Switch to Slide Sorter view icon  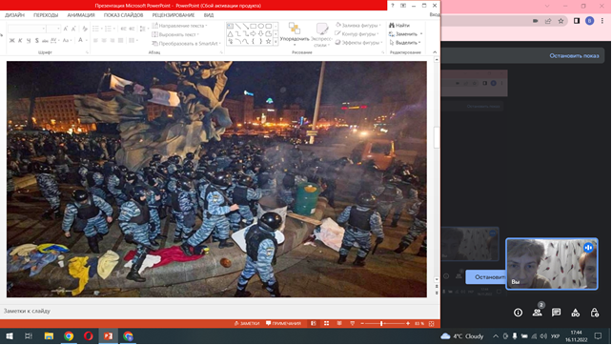coord(326,323)
